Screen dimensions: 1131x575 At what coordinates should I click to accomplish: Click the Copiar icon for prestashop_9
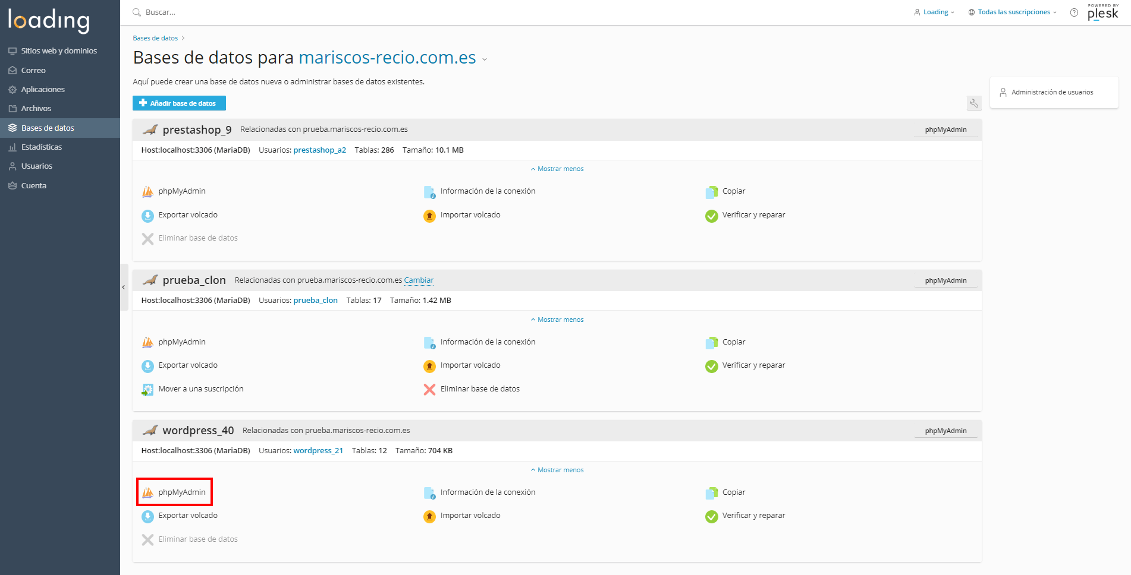(x=711, y=192)
